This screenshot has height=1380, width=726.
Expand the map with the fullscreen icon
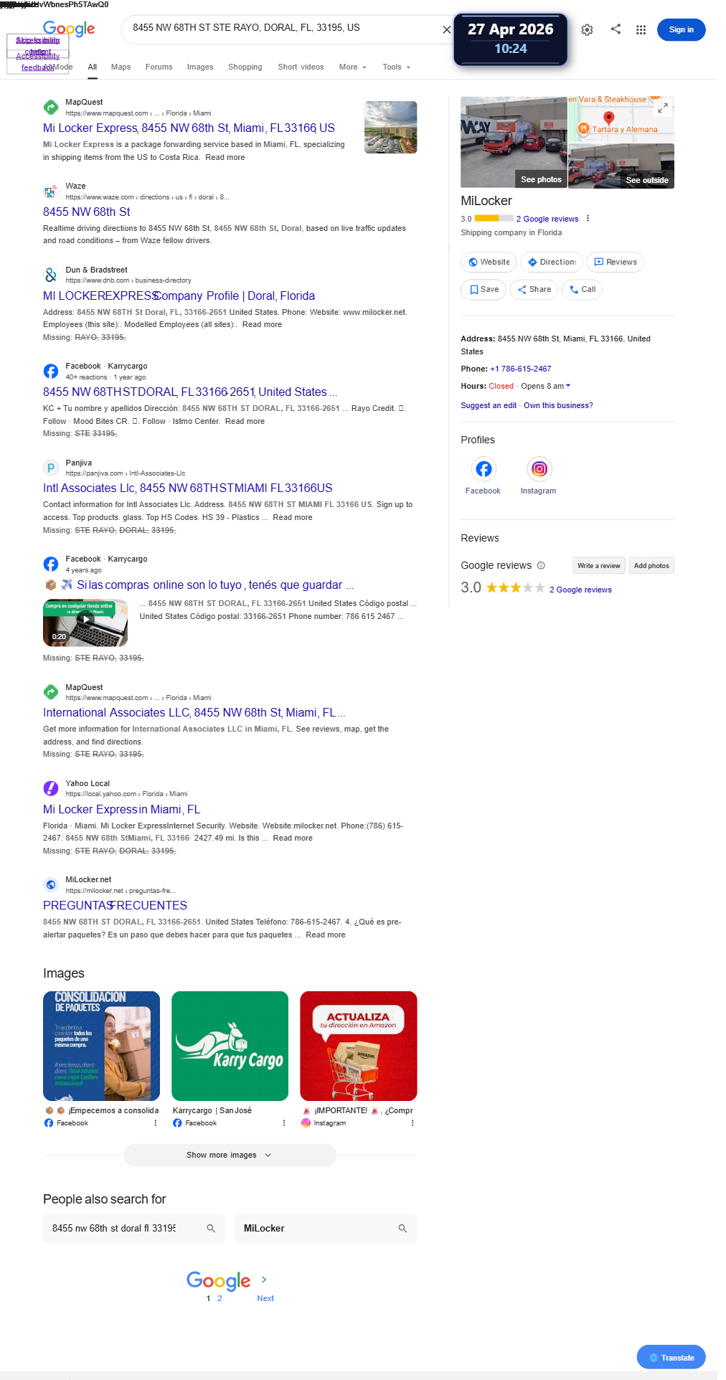(663, 108)
